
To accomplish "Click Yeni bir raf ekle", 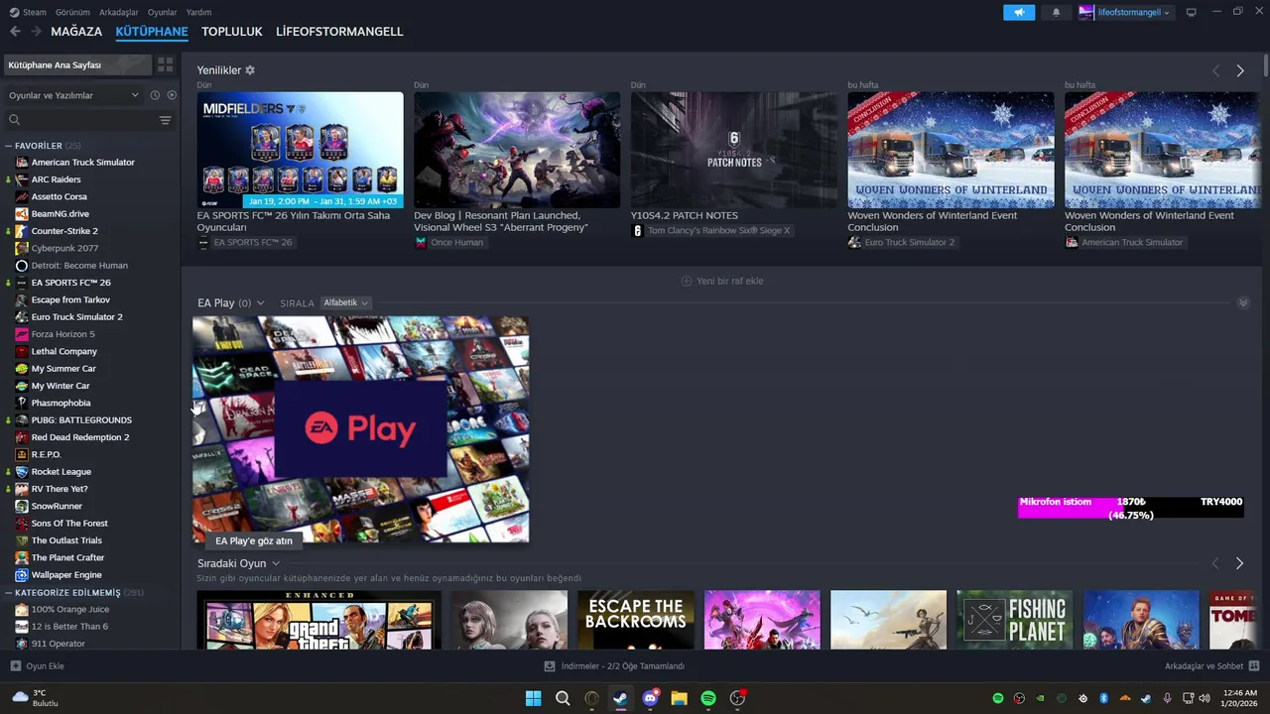I will coord(722,281).
